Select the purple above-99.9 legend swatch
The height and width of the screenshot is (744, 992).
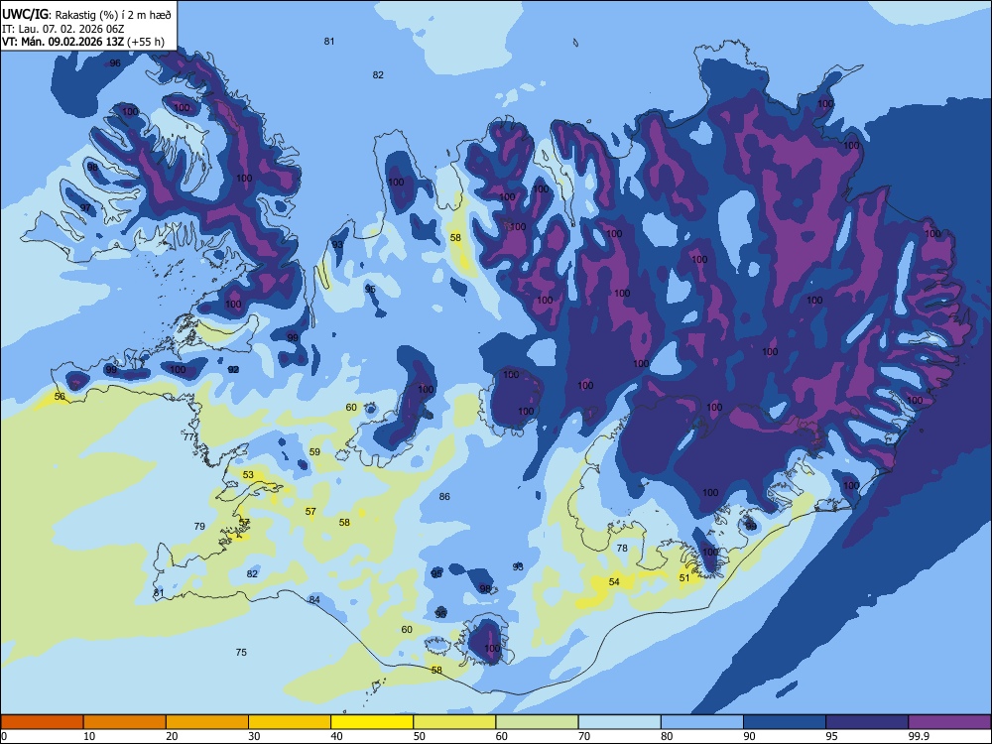949,722
